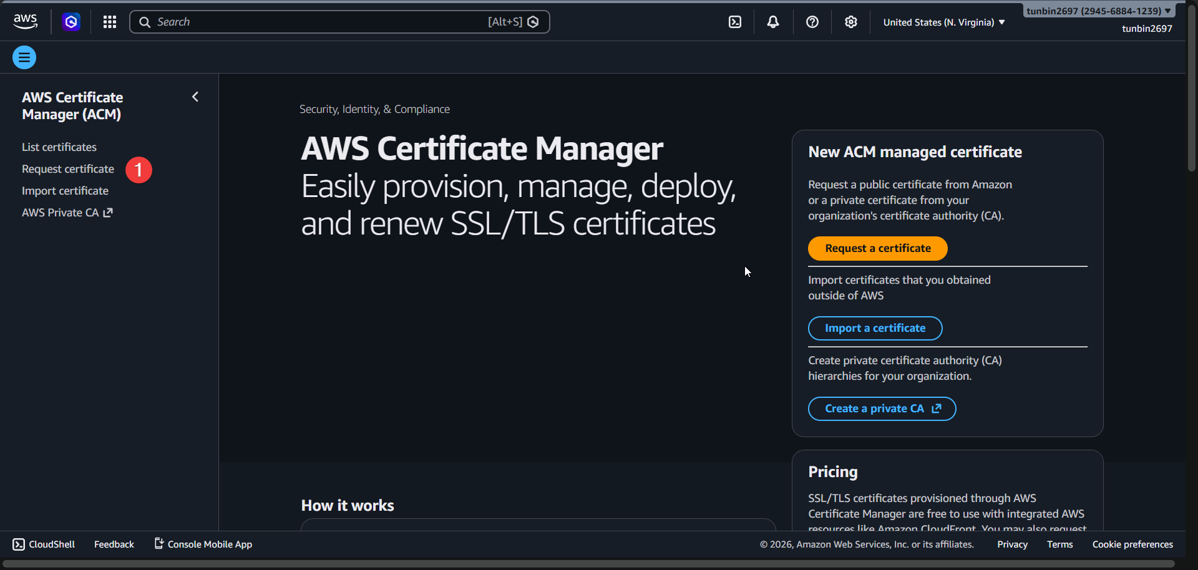
Task: Open CloudShell from the bottom status bar
Action: pos(43,544)
